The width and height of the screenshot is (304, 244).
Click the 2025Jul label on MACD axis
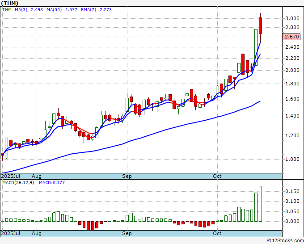[x=11, y=233]
